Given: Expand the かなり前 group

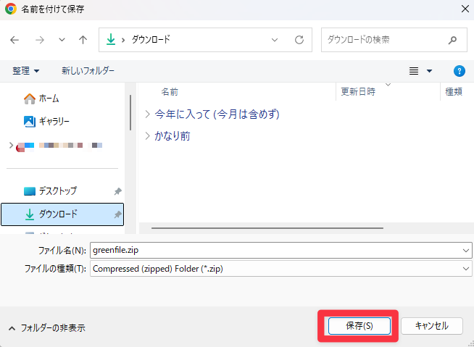Looking at the screenshot, I should click(x=148, y=135).
